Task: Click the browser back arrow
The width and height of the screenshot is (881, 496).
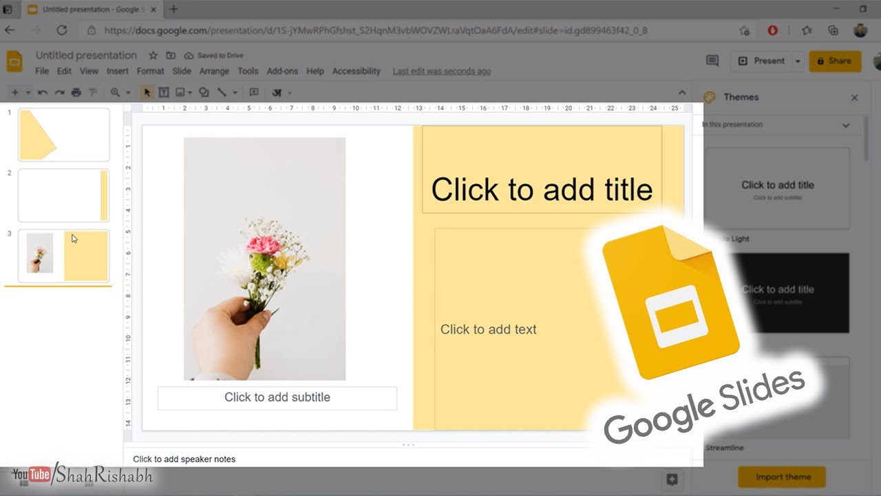Action: [10, 30]
